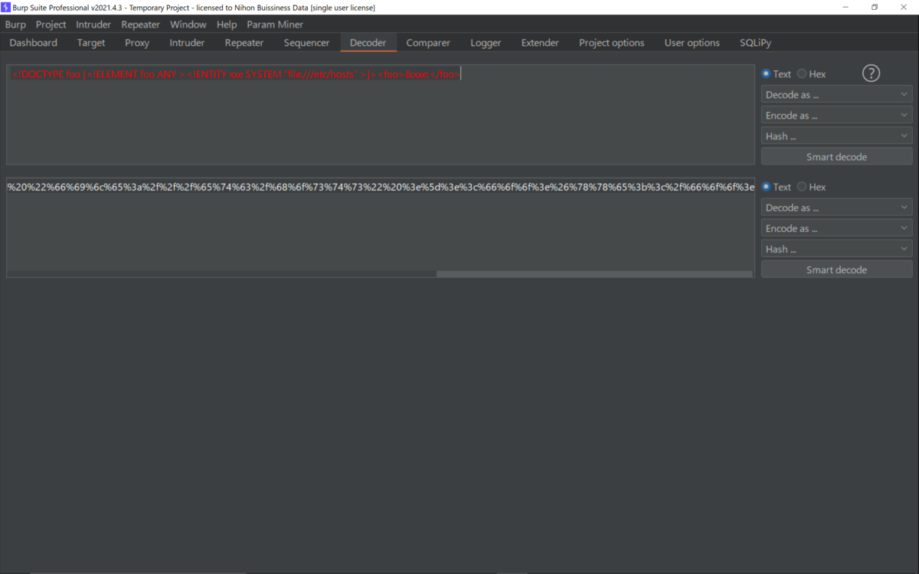Minimize the Burp Suite window
Image resolution: width=919 pixels, height=574 pixels.
tap(845, 7)
